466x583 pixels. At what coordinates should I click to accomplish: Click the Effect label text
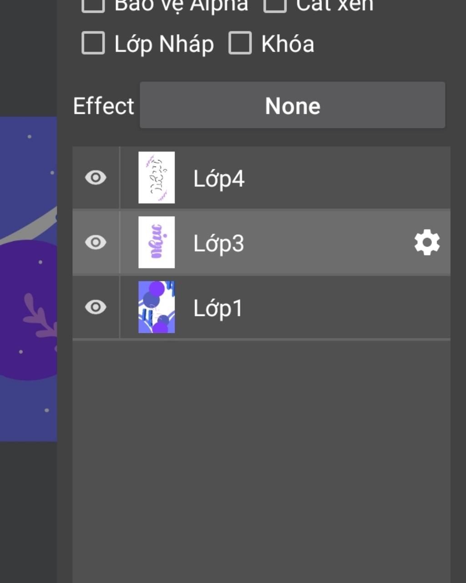[104, 106]
